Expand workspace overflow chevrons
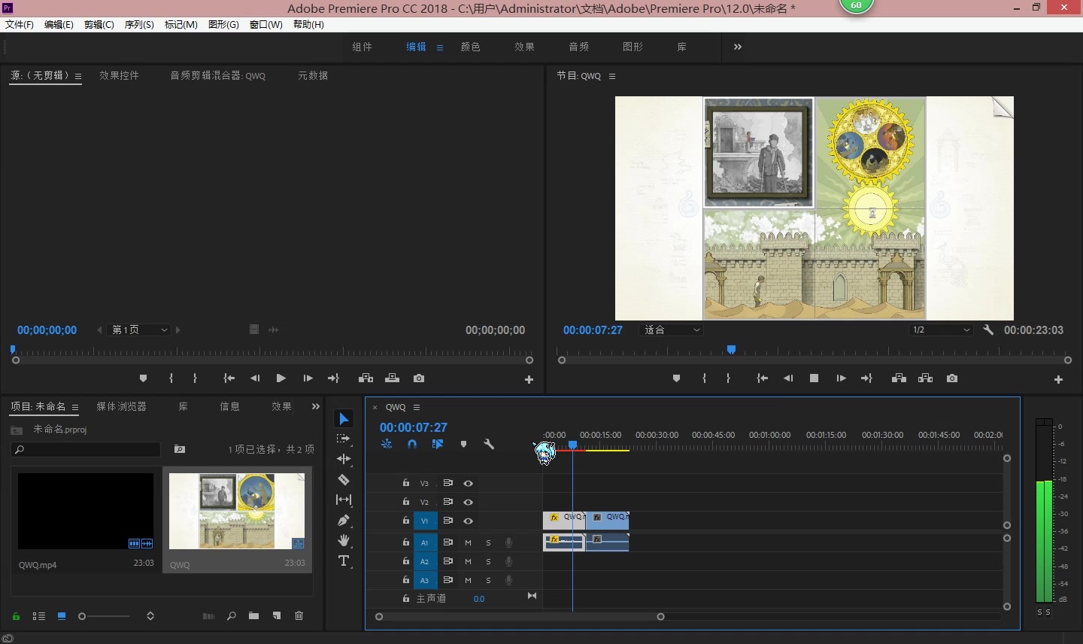This screenshot has height=644, width=1083. (738, 47)
